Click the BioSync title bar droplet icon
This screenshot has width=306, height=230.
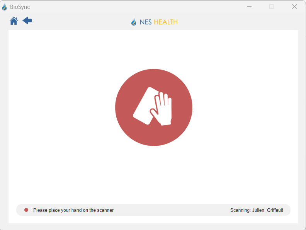(4, 7)
